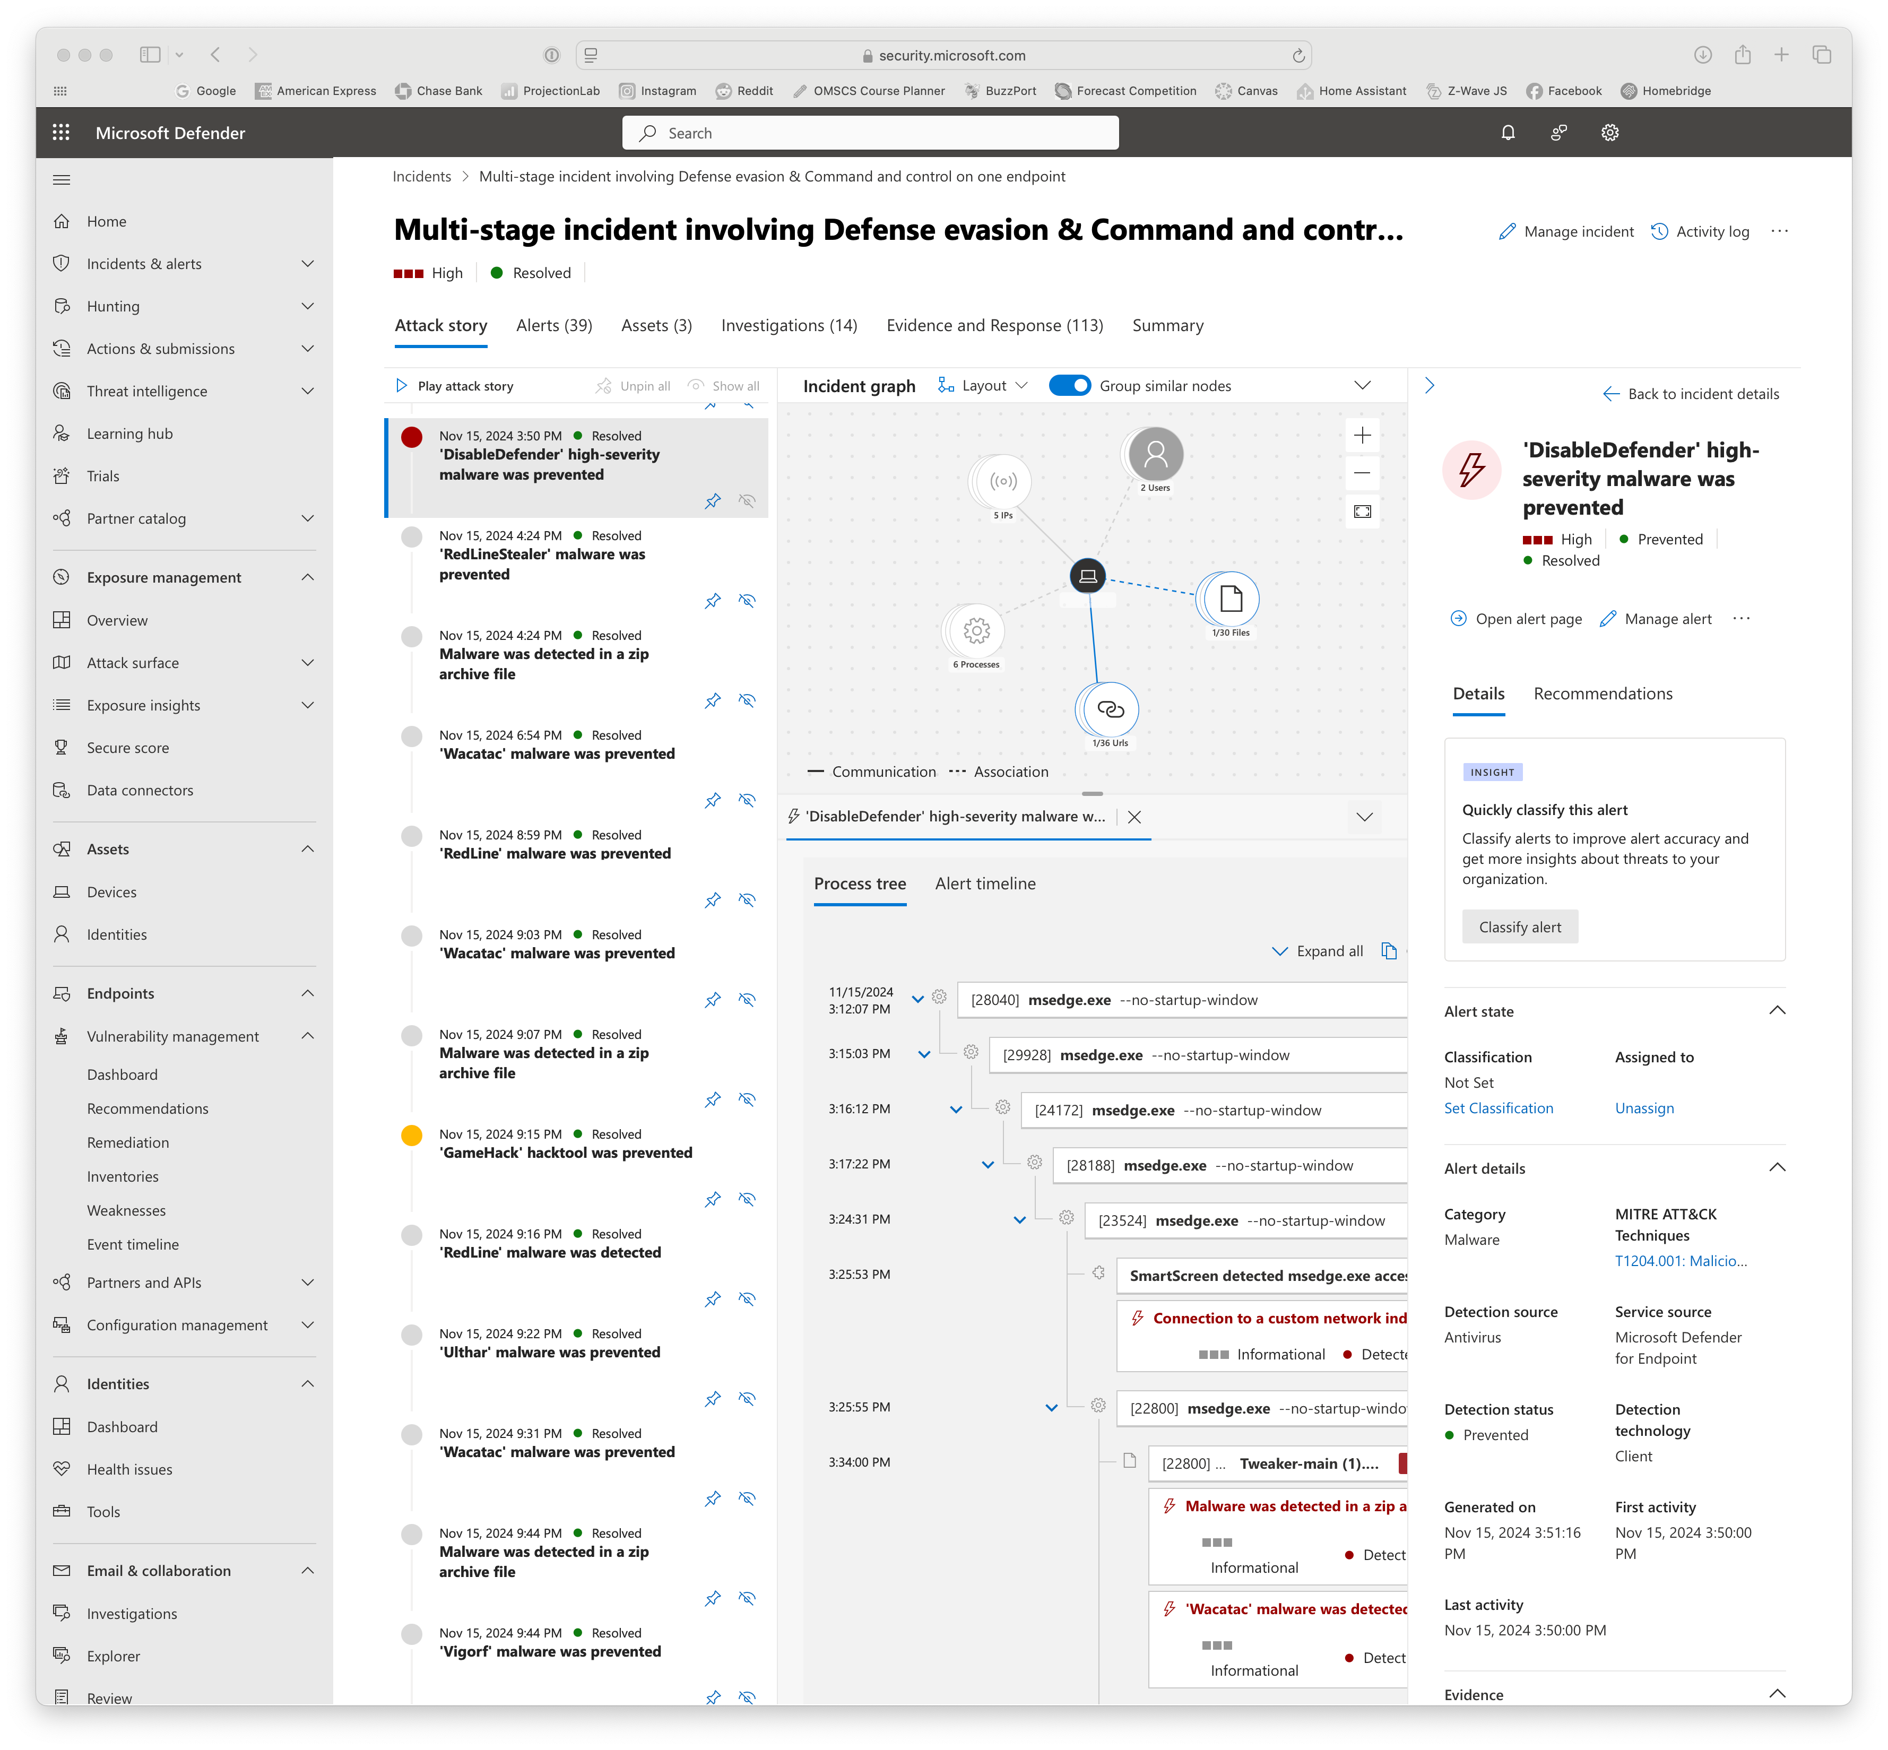Switch to the Alerts (39) tab
The image size is (1888, 1750).
(x=554, y=326)
